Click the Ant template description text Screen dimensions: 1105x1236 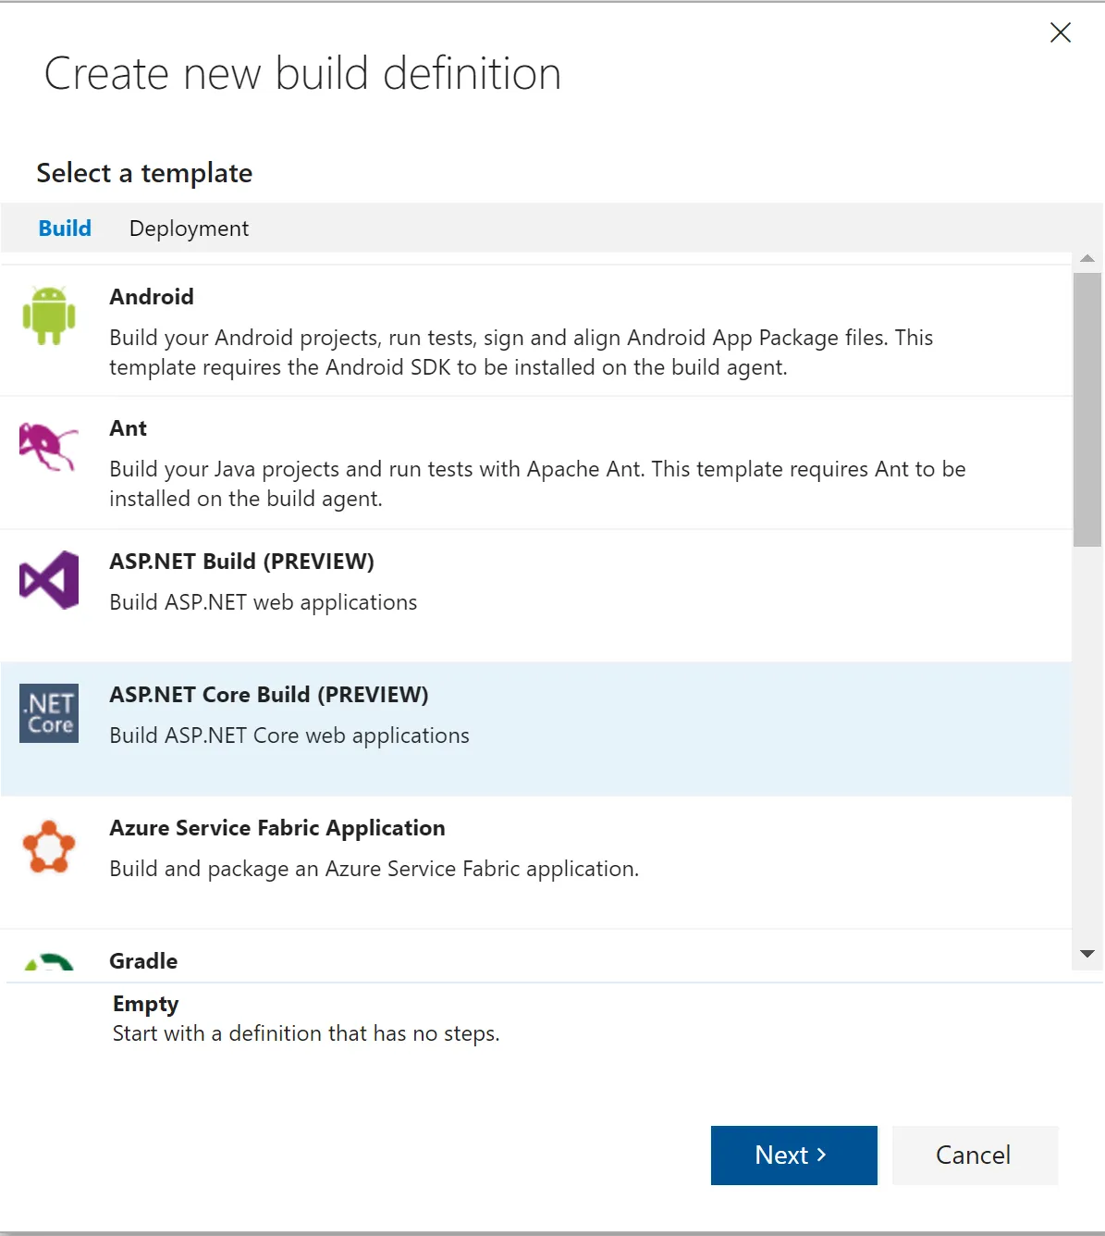[x=537, y=484]
